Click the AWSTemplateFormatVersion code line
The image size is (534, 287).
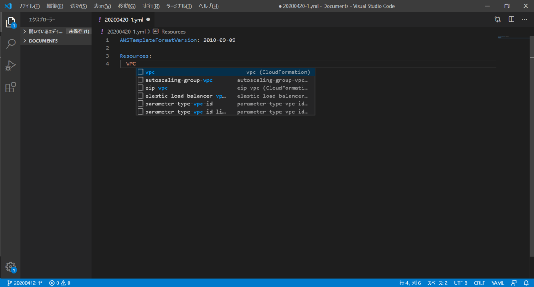178,40
